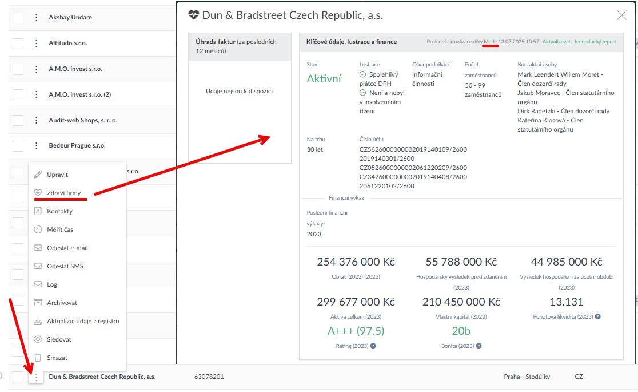Click the heartbeat icon for Zdraví firmy
The image size is (638, 392).
(38, 193)
